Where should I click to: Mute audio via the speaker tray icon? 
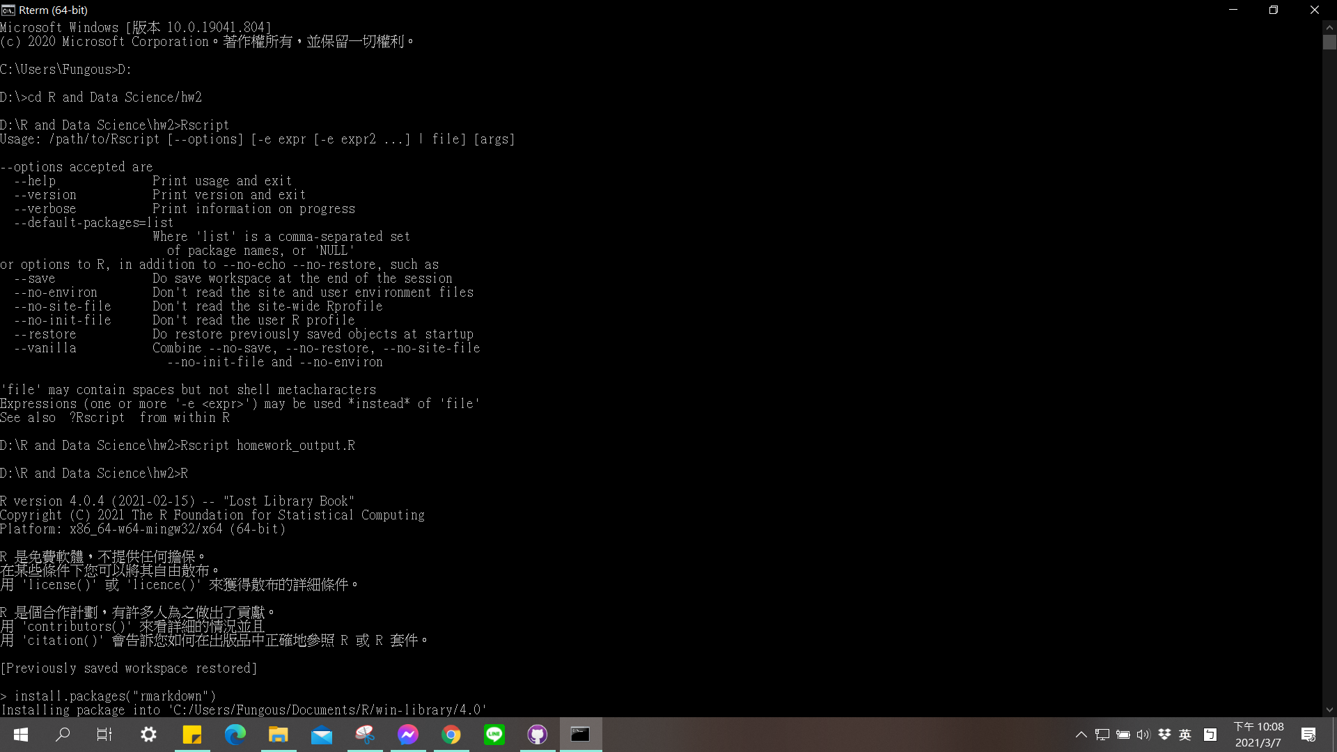[1144, 734]
